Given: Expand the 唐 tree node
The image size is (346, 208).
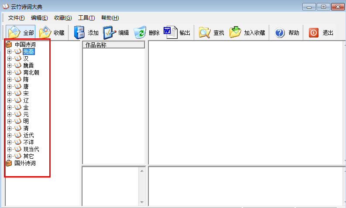Looking at the screenshot, I should pos(9,86).
